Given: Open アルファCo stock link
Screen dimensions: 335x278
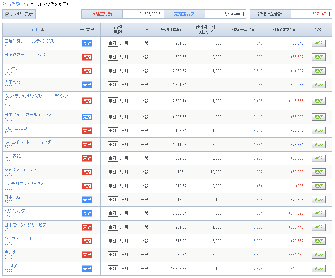Looking at the screenshot, I should pyautogui.click(x=14, y=69).
